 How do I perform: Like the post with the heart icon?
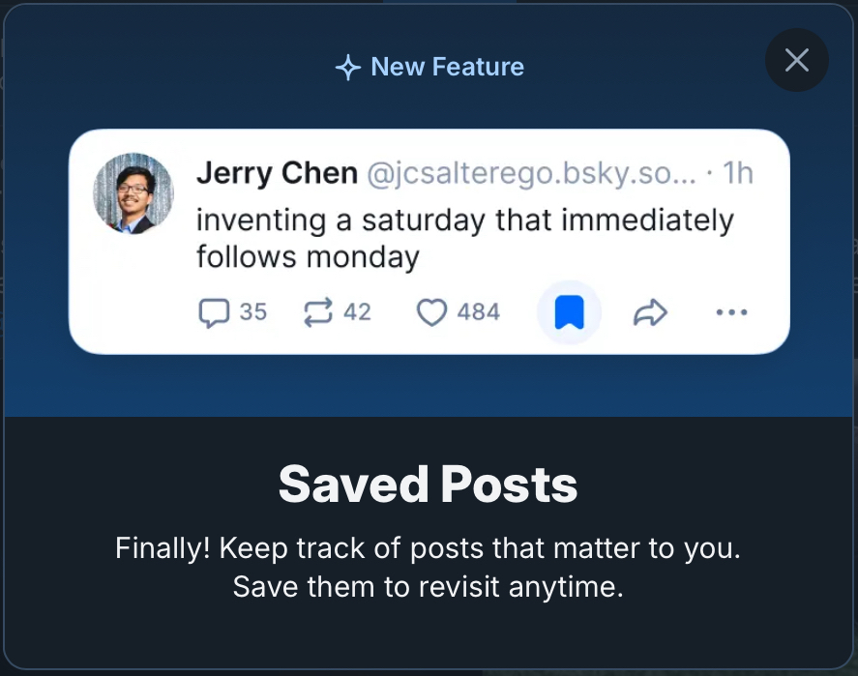(431, 312)
